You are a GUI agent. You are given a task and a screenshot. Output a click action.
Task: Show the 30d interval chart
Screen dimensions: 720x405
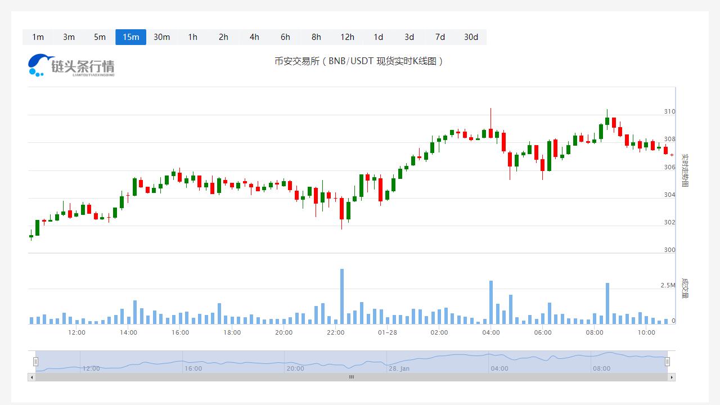coord(471,37)
